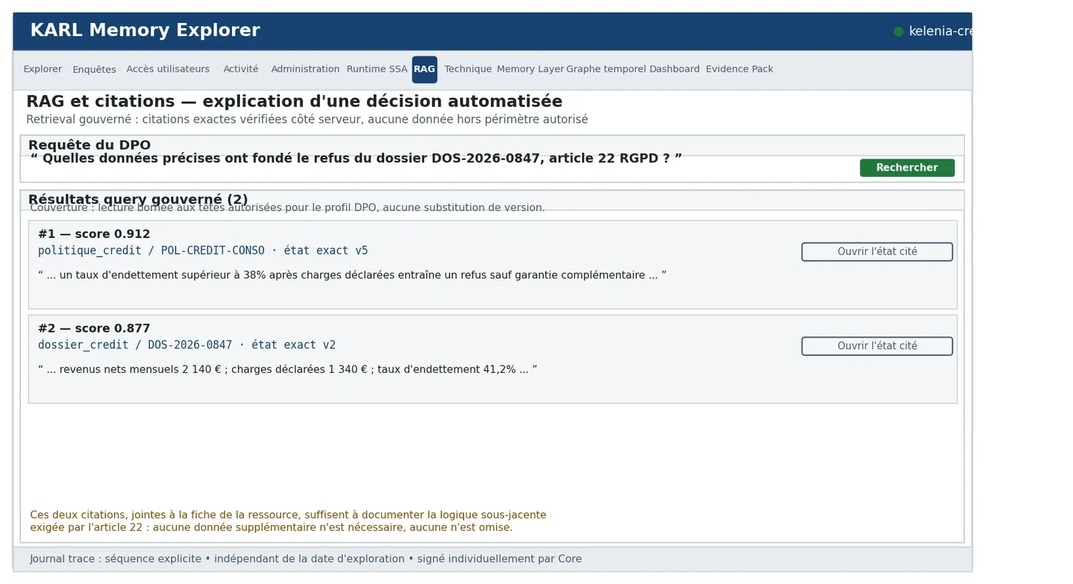Image resolution: width=1073 pixels, height=584 pixels.
Task: Click the green connection status dot
Action: click(899, 32)
